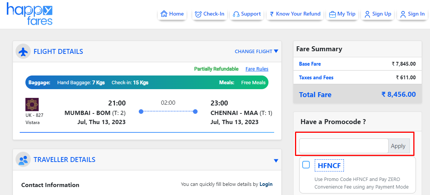Click the Support headset icon
This screenshot has height=195, width=430.
coord(236,14)
